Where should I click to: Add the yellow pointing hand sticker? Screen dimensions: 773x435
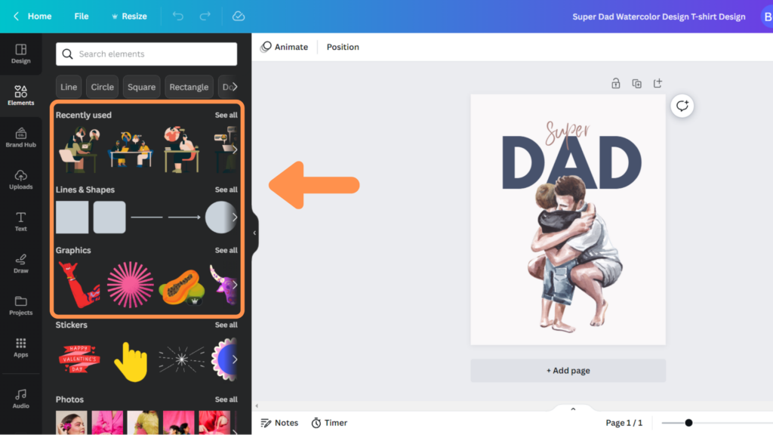(131, 362)
